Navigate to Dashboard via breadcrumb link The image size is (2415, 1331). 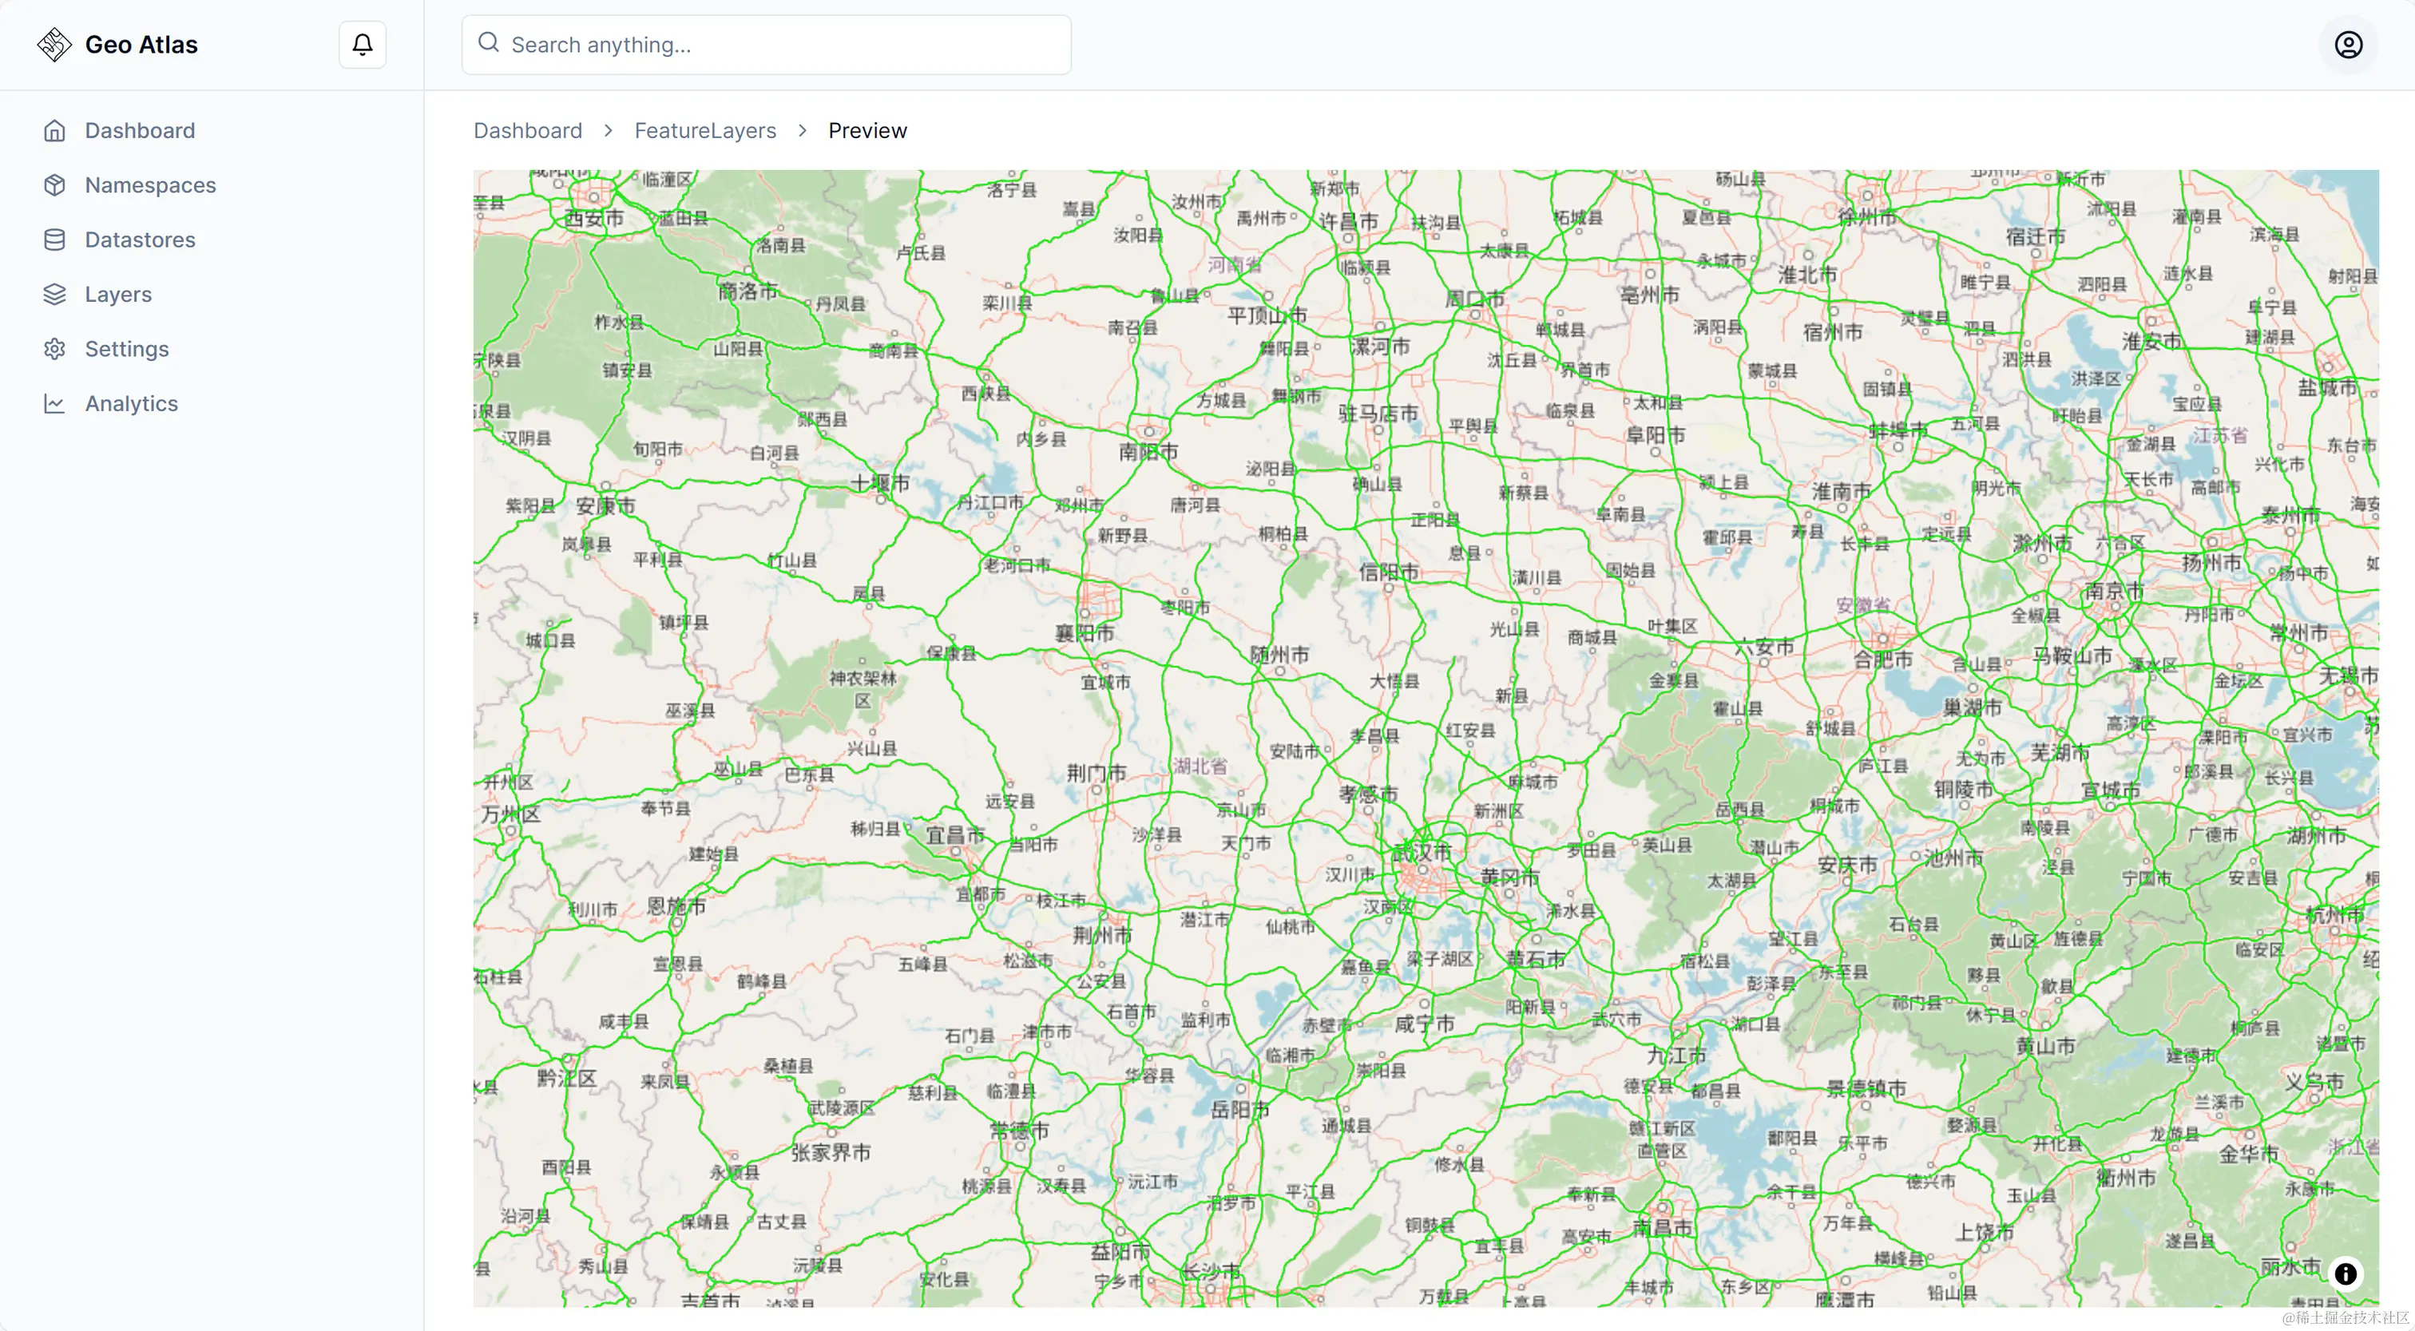click(528, 130)
